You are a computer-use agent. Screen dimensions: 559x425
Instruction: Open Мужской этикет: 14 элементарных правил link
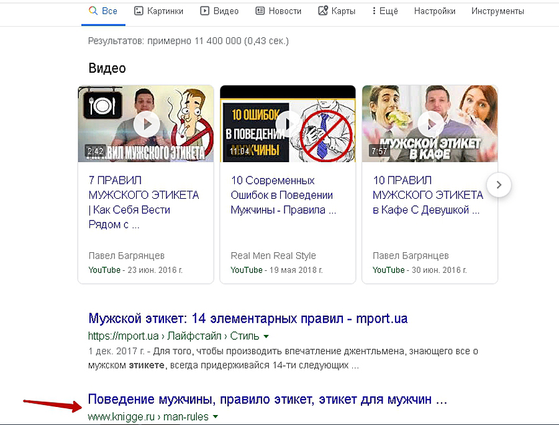(x=248, y=319)
